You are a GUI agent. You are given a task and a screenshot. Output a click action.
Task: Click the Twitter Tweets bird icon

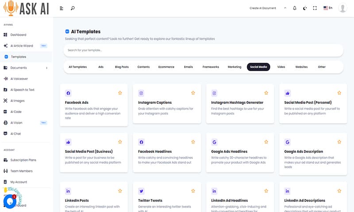[x=141, y=191]
